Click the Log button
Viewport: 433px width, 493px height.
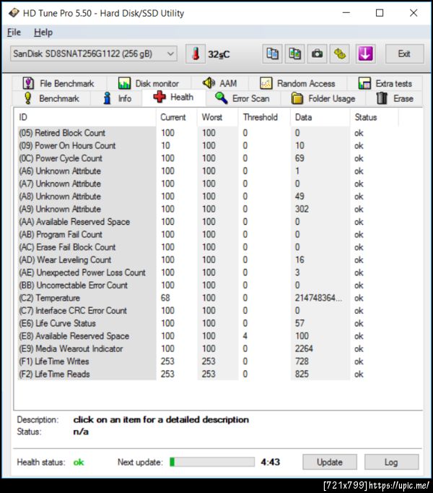pyautogui.click(x=391, y=462)
